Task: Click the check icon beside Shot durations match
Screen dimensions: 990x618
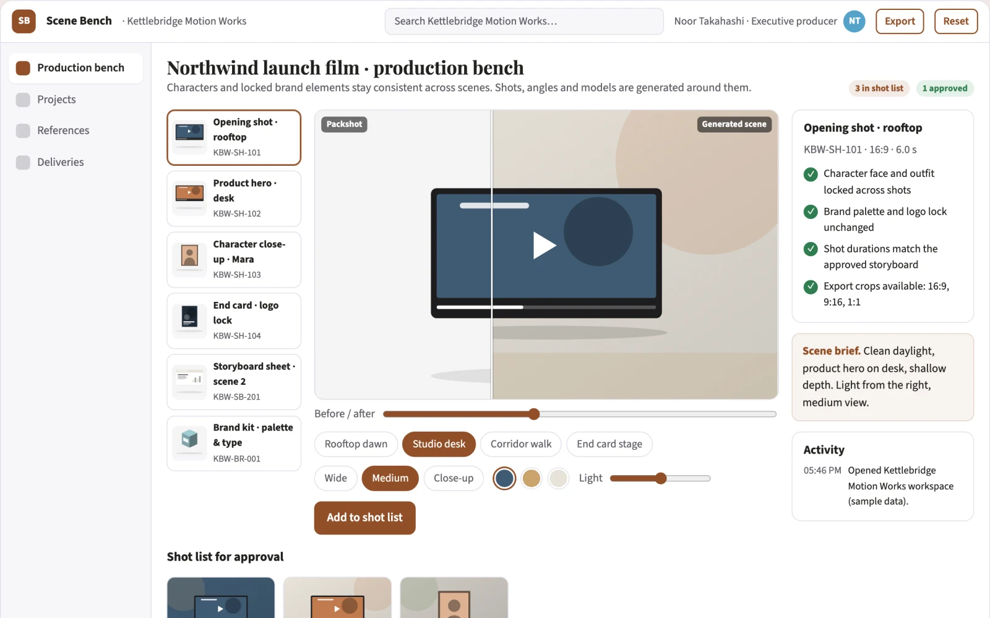Action: (811, 249)
